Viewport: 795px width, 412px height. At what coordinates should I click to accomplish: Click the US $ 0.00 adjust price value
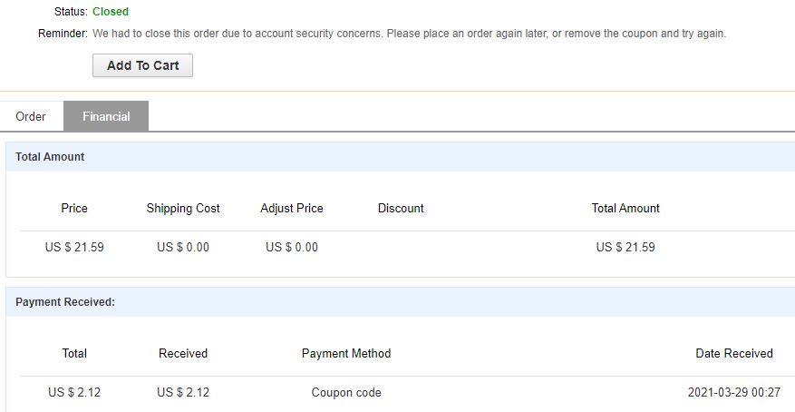point(292,247)
